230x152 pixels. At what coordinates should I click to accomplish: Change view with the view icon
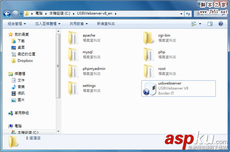click(x=194, y=24)
